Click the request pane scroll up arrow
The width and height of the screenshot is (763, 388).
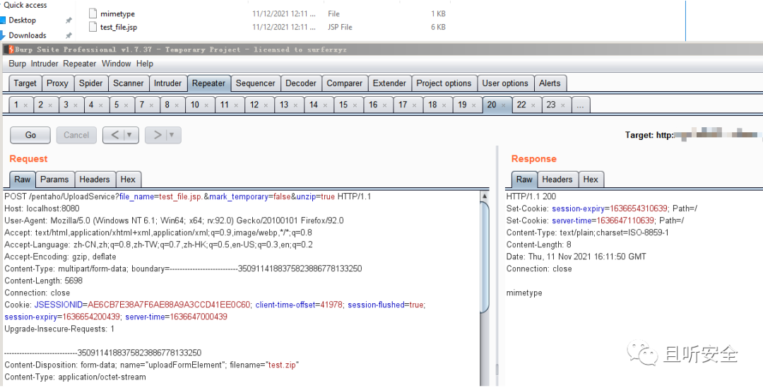[x=484, y=196]
